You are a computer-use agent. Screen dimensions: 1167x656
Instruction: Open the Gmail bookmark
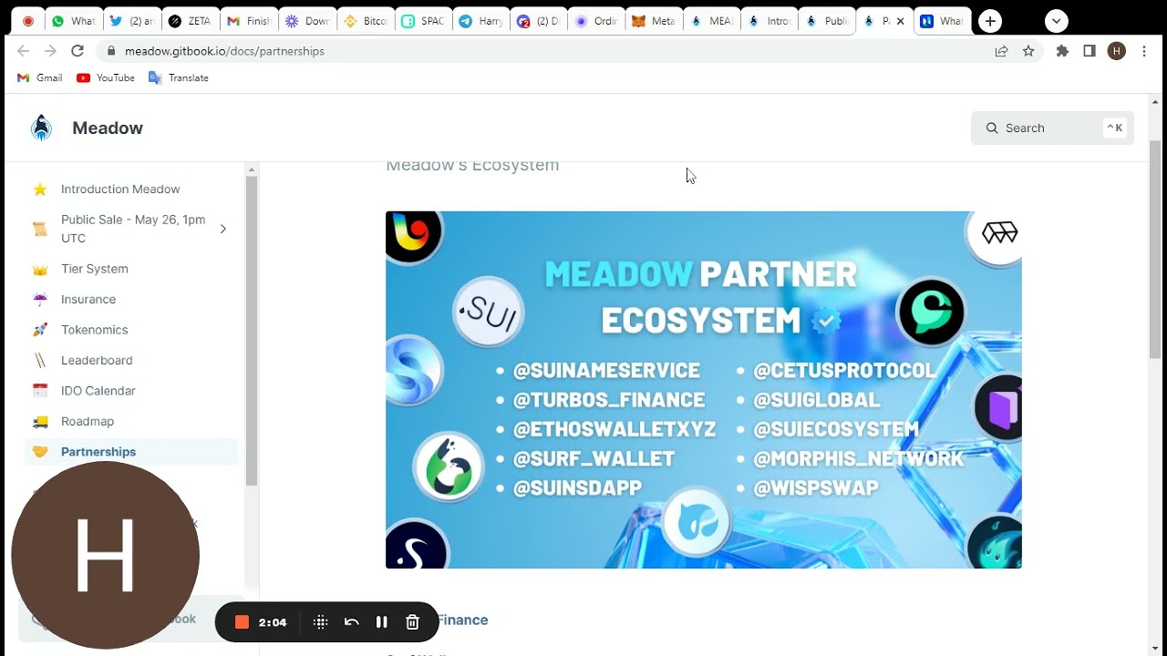coord(40,77)
